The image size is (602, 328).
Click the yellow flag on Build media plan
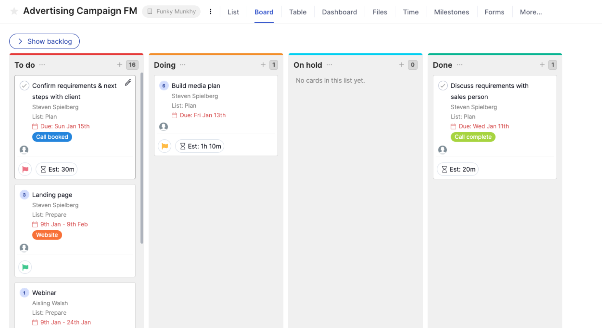tap(165, 146)
